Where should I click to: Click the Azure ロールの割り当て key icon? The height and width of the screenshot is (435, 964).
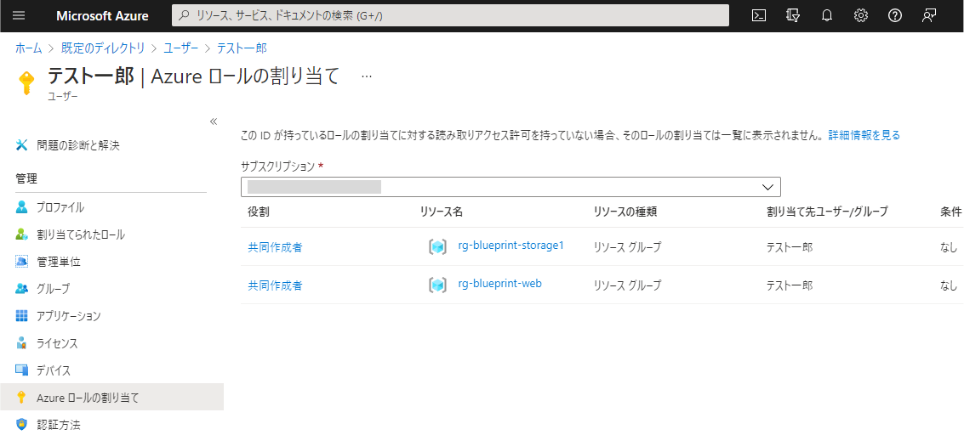22,398
